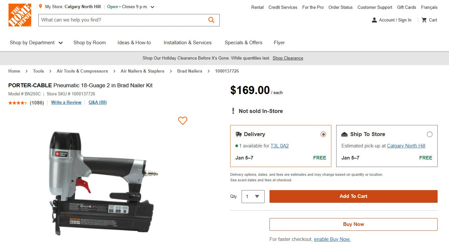Click the Home Depot logo
The image size is (449, 249).
pyautogui.click(x=20, y=15)
